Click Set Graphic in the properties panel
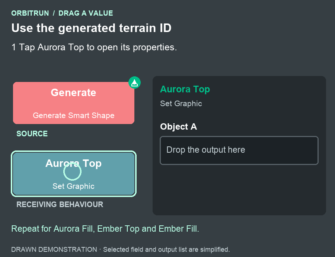The image size is (335, 257). pos(181,104)
